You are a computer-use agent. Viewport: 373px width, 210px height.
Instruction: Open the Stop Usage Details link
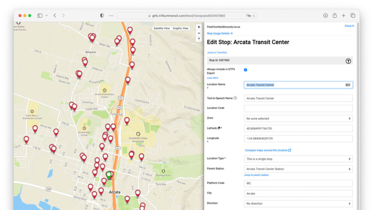coord(220,33)
